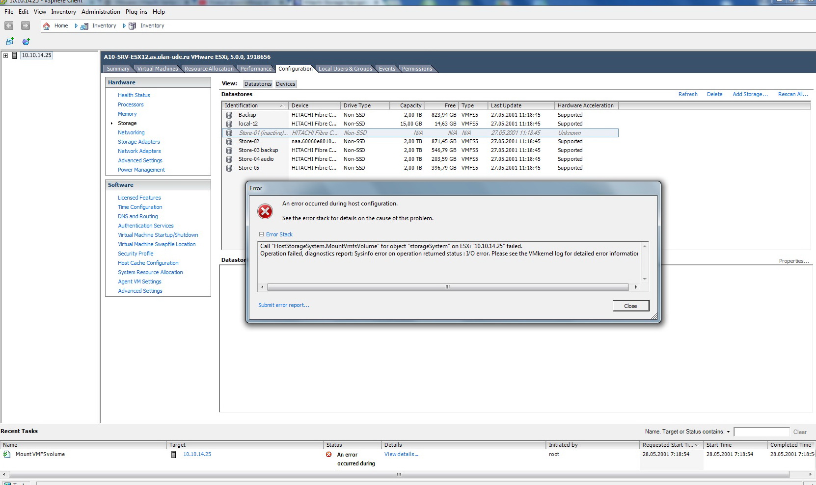Screen dimensions: 816x485
Task: Click Rescan All link
Action: pyautogui.click(x=793, y=94)
